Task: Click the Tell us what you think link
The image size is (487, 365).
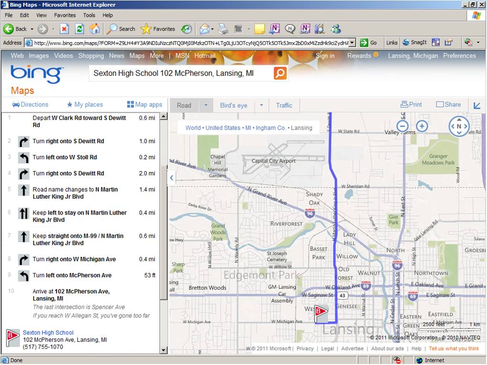Action: 454,348
